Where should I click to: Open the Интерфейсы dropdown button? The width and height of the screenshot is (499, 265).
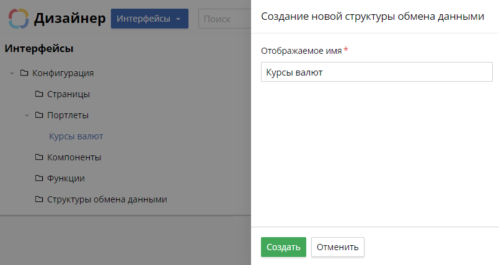click(149, 19)
